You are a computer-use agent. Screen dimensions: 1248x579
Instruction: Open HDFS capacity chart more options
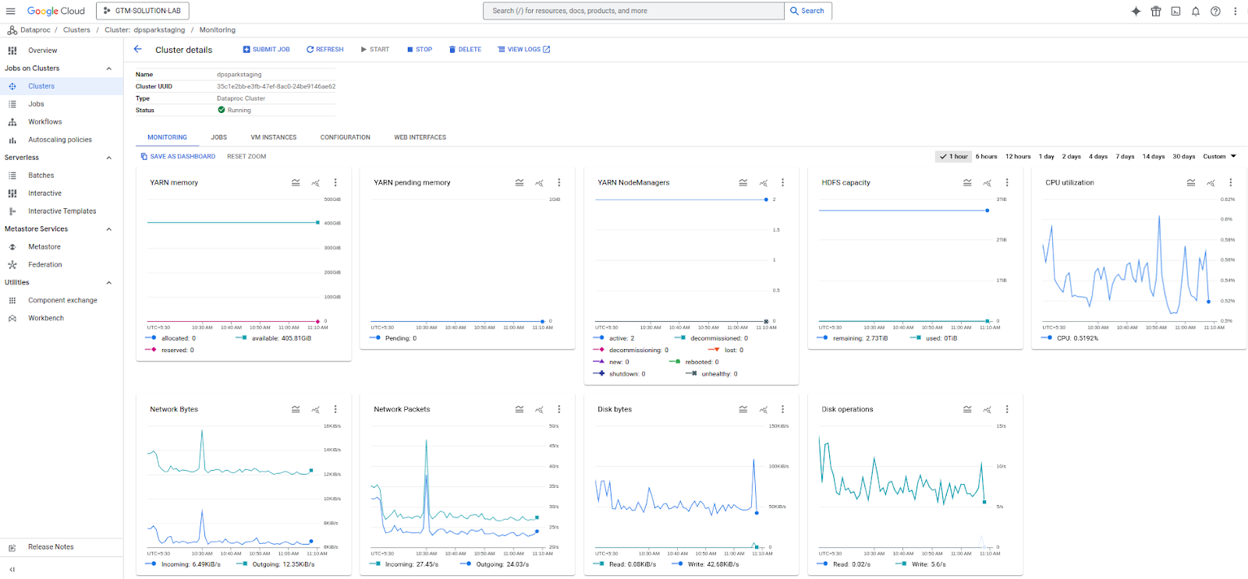pos(1007,182)
